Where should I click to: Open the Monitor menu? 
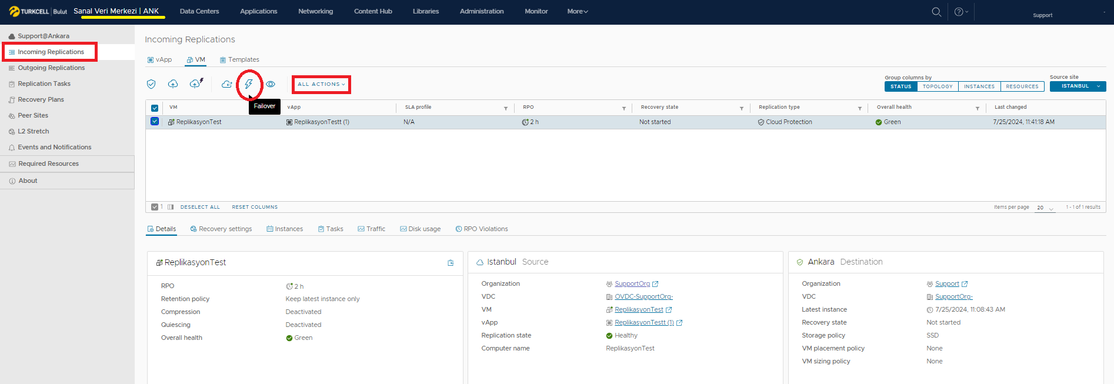click(x=536, y=11)
